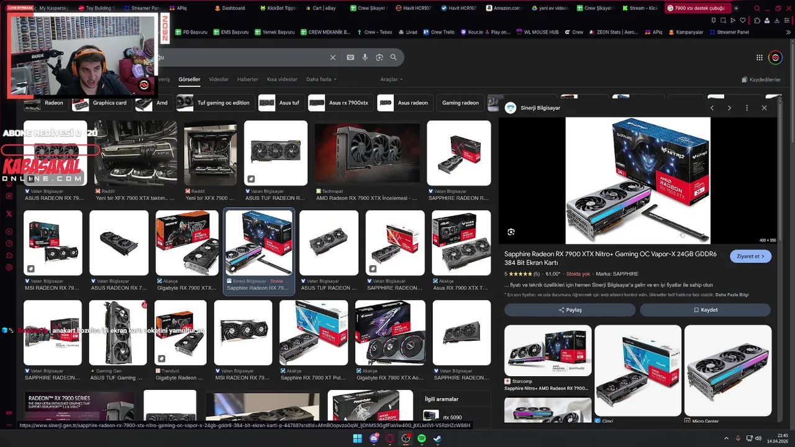Screen dimensions: 795x447
Task: Filter results by Asus rx 7900xtx chip
Action: [x=340, y=103]
